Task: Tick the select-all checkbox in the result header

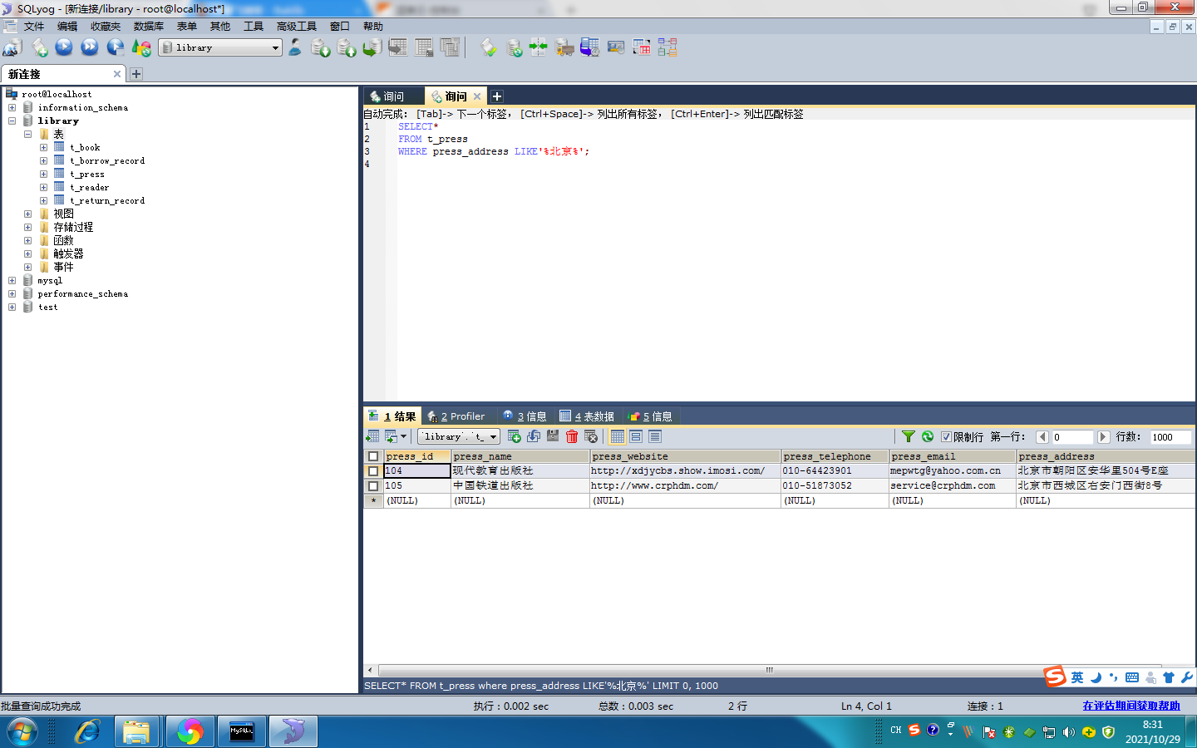Action: (x=373, y=456)
